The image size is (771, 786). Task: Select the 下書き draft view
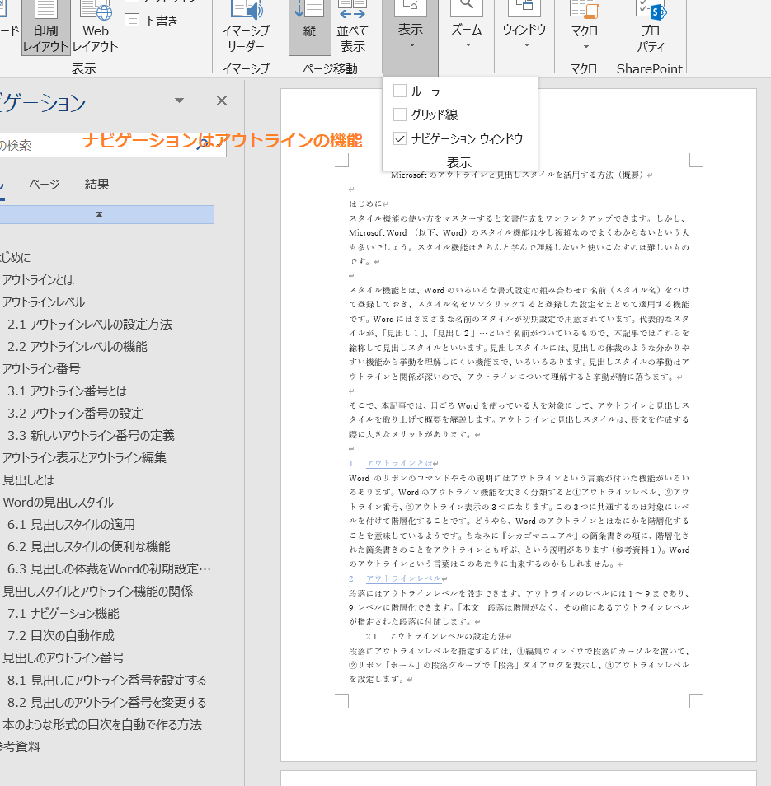point(152,21)
